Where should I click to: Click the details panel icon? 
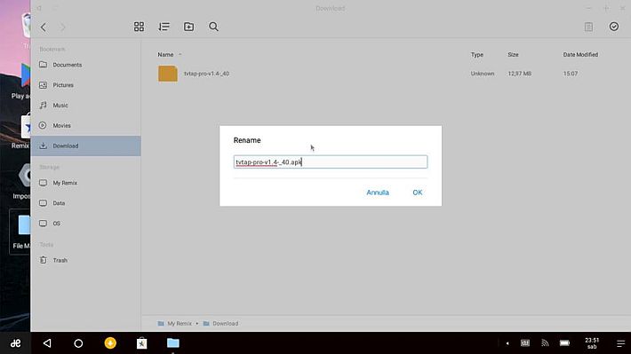click(588, 27)
